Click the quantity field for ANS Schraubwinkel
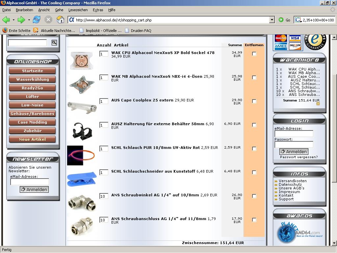337x253 pixels. (x=104, y=196)
